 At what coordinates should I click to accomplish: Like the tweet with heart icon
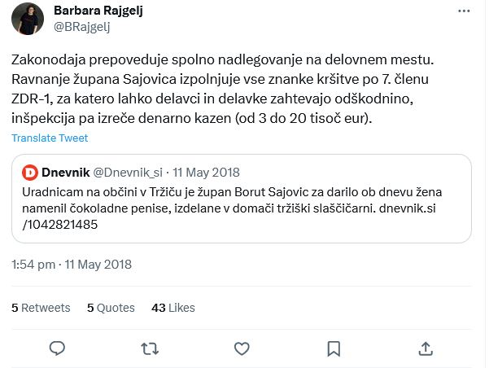tap(242, 348)
